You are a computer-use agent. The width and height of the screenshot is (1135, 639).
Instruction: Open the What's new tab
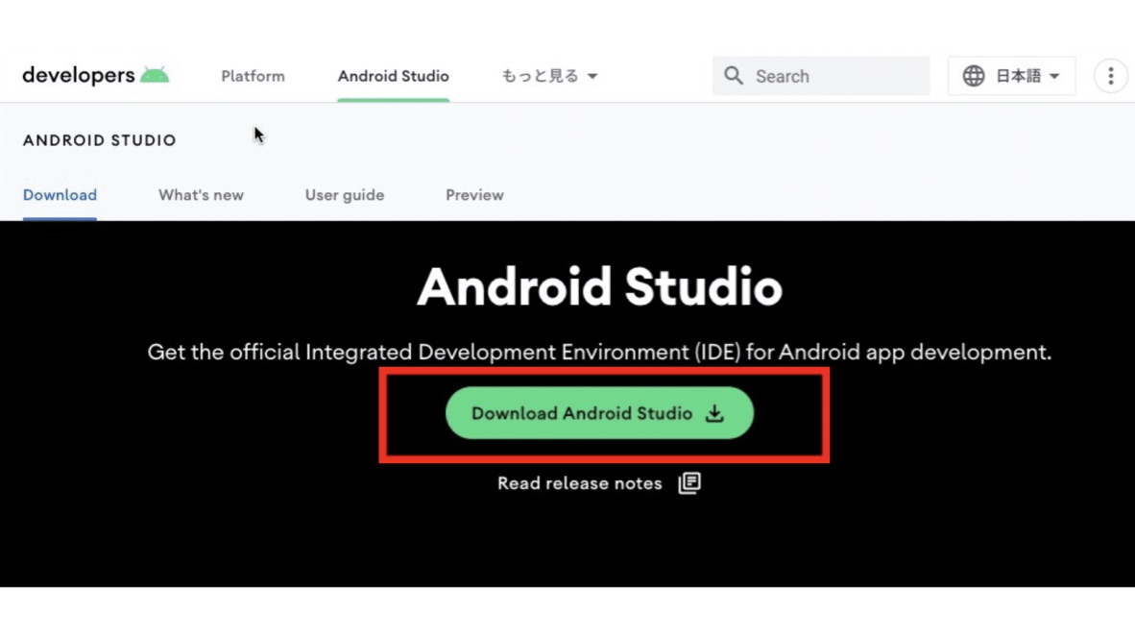pyautogui.click(x=201, y=194)
